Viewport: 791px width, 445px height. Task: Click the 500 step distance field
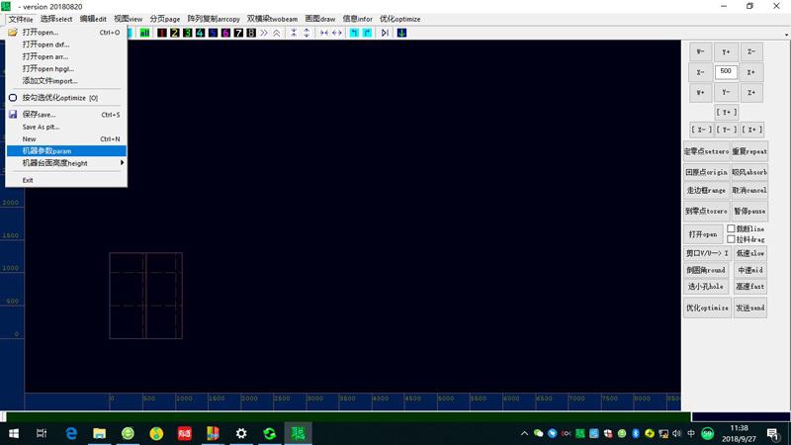(726, 71)
